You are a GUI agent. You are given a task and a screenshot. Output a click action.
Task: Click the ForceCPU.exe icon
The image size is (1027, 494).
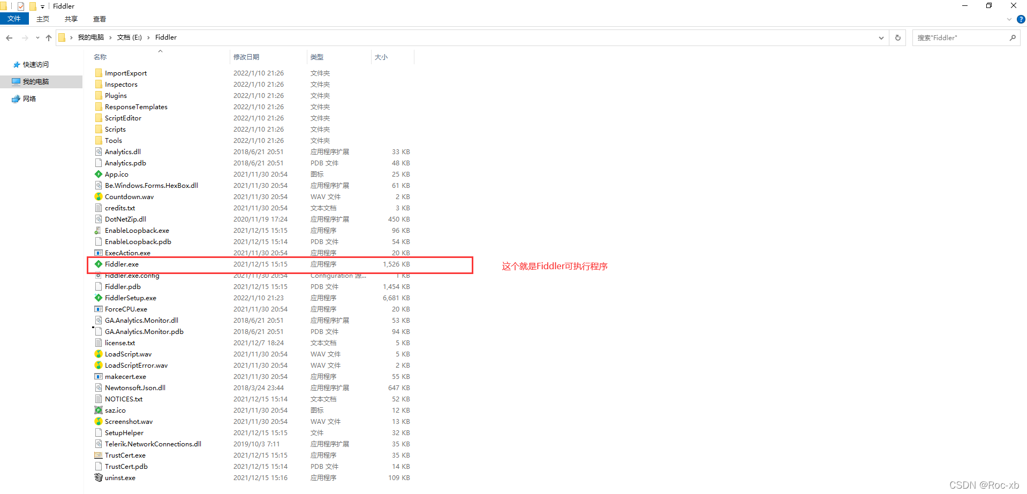click(99, 309)
